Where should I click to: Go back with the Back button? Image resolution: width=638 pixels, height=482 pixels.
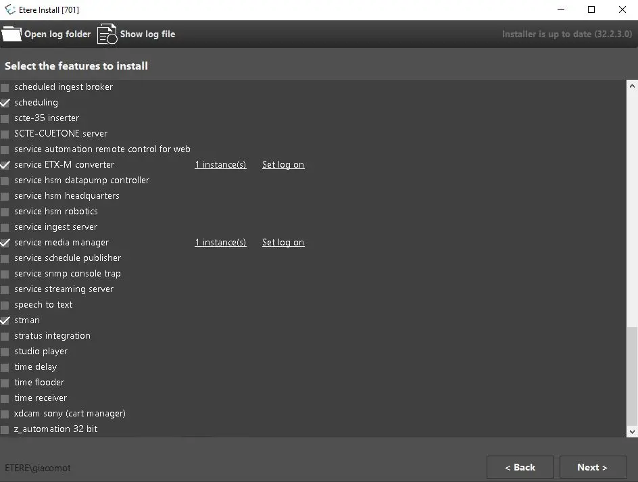click(520, 467)
